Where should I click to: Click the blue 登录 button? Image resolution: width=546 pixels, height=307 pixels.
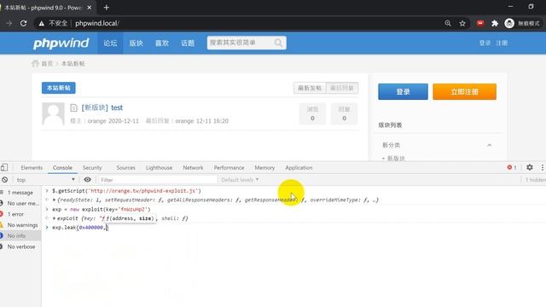403,91
